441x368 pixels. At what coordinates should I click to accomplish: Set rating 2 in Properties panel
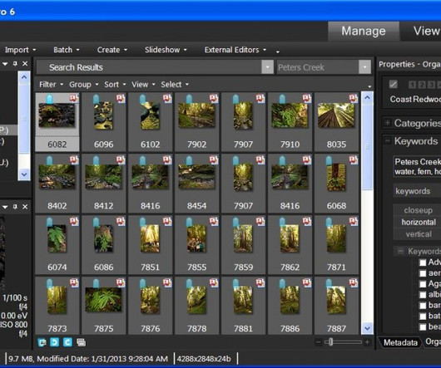[422, 85]
